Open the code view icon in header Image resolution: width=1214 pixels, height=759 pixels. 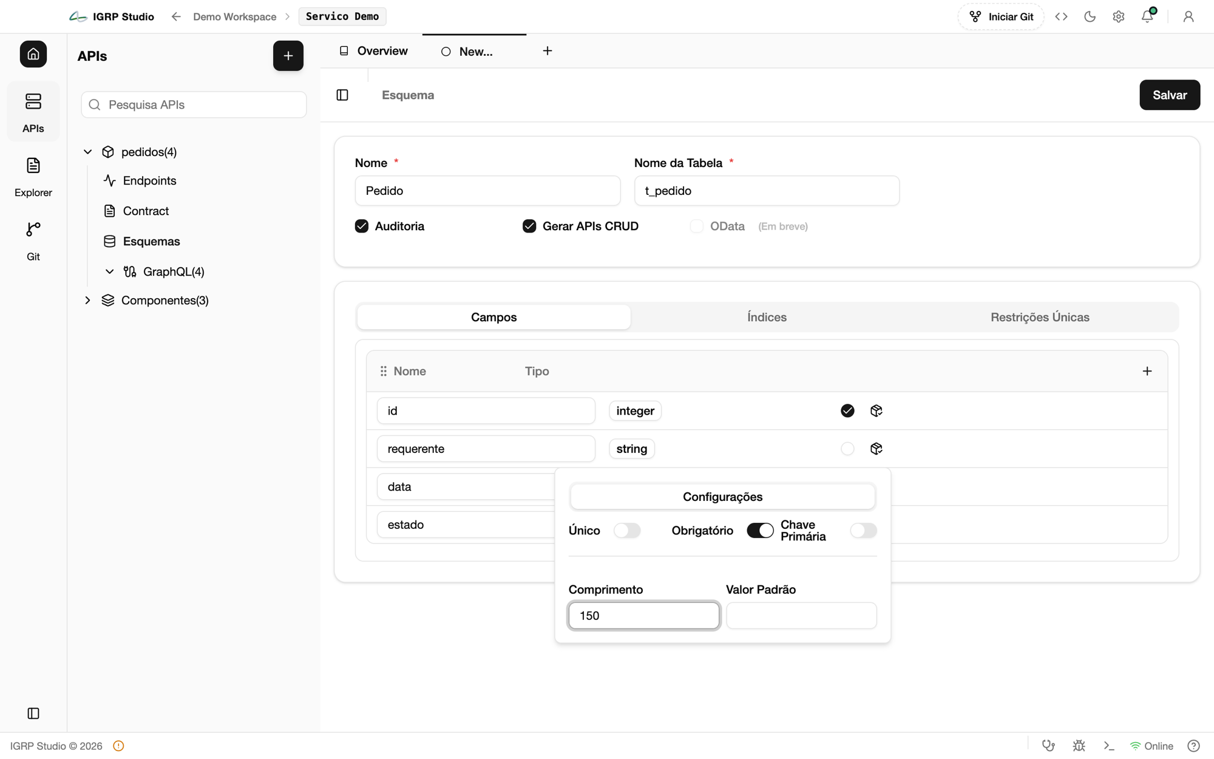coord(1061,16)
